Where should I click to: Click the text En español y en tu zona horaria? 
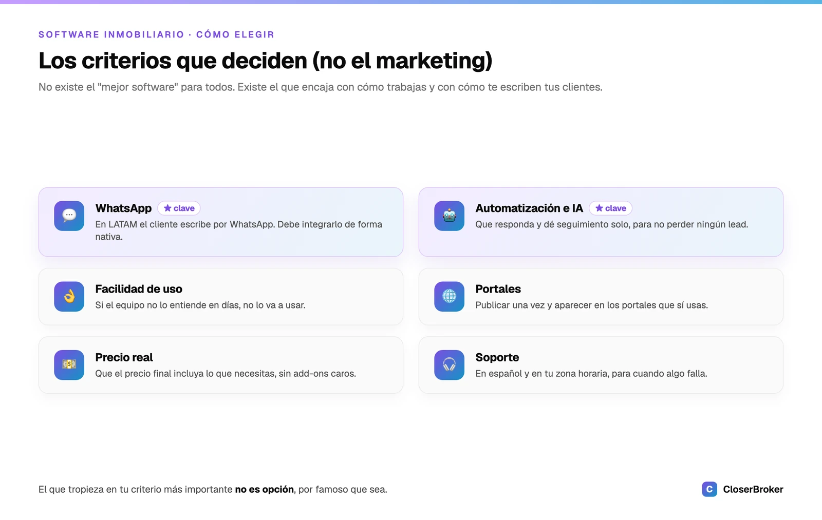591,373
